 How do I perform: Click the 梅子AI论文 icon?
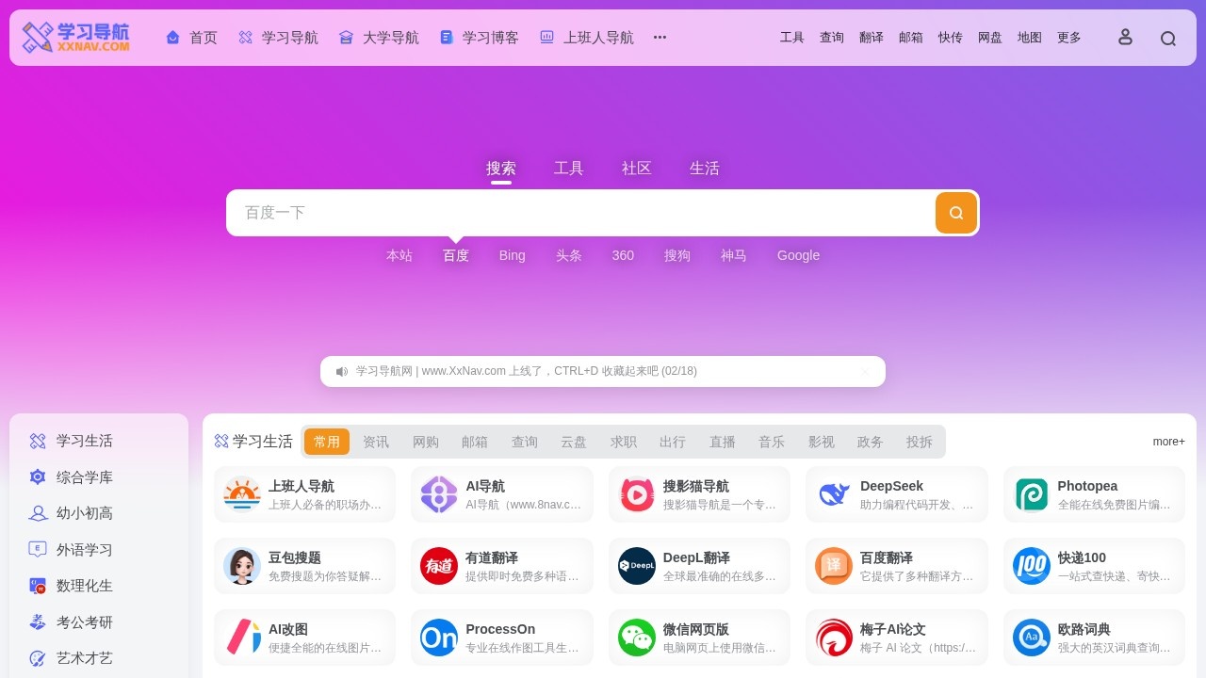click(x=833, y=638)
